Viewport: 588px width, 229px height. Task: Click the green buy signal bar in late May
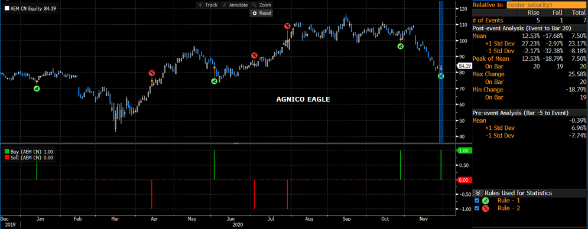point(214,165)
